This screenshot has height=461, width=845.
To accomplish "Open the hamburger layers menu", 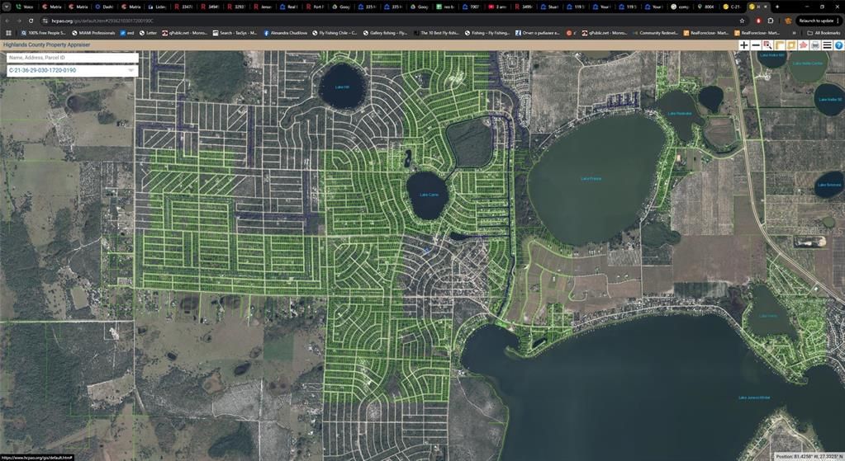I will [x=827, y=45].
